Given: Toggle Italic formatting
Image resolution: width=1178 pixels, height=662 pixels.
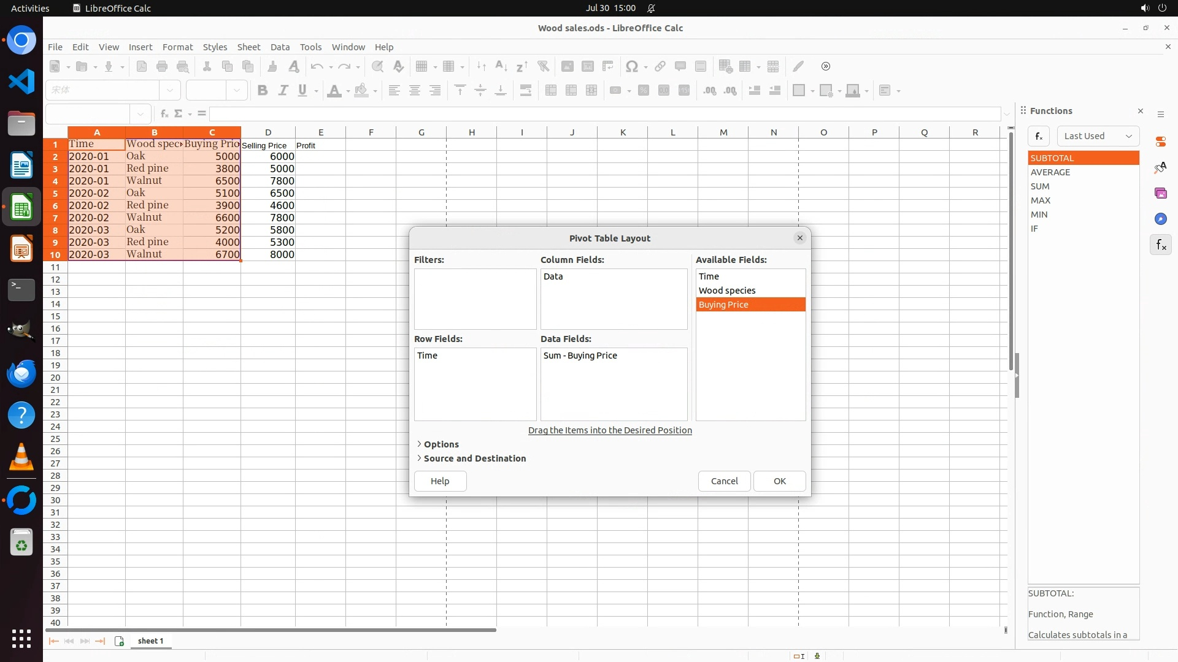Looking at the screenshot, I should click(x=283, y=91).
